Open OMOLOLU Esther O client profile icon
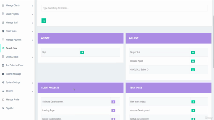This screenshot has width=214, height=120. pos(193,70)
